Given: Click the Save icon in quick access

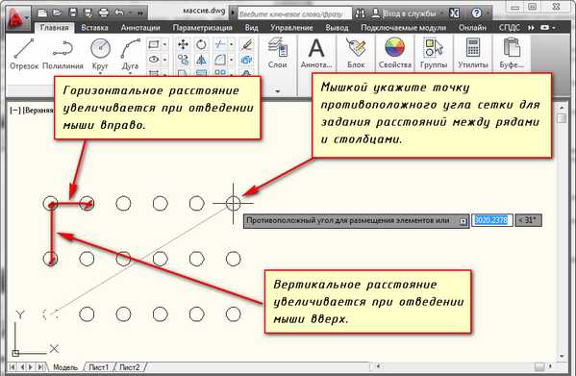Looking at the screenshot, I should pos(73,13).
